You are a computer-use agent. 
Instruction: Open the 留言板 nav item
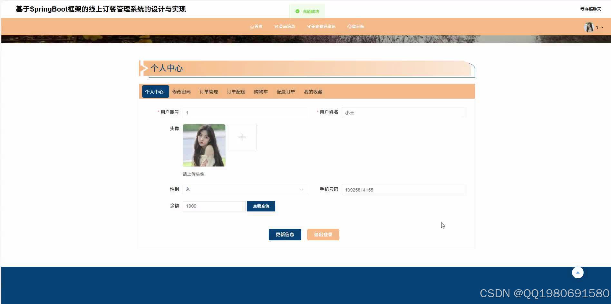(x=356, y=27)
